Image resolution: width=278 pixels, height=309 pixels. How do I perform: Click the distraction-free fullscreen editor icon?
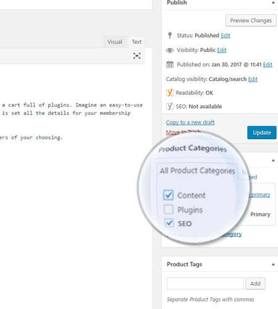(137, 56)
